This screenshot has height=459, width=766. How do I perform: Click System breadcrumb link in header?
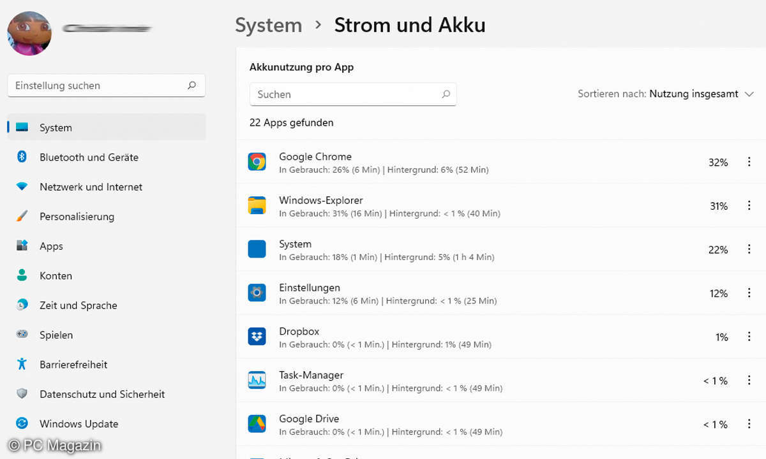click(x=268, y=25)
